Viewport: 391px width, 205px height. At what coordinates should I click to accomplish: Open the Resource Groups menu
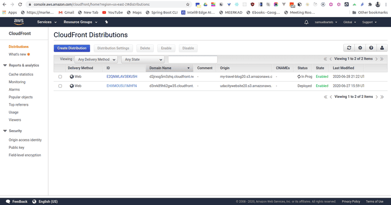[x=80, y=22]
